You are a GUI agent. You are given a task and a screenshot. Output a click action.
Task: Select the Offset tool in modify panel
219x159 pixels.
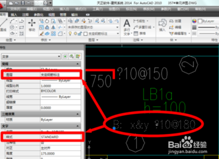click(x=47, y=27)
